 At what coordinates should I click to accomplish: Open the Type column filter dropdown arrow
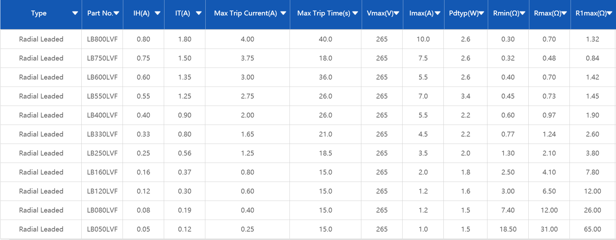point(75,13)
